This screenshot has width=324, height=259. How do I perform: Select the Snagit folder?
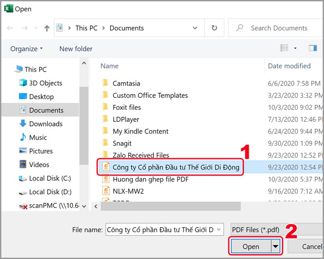click(x=122, y=143)
